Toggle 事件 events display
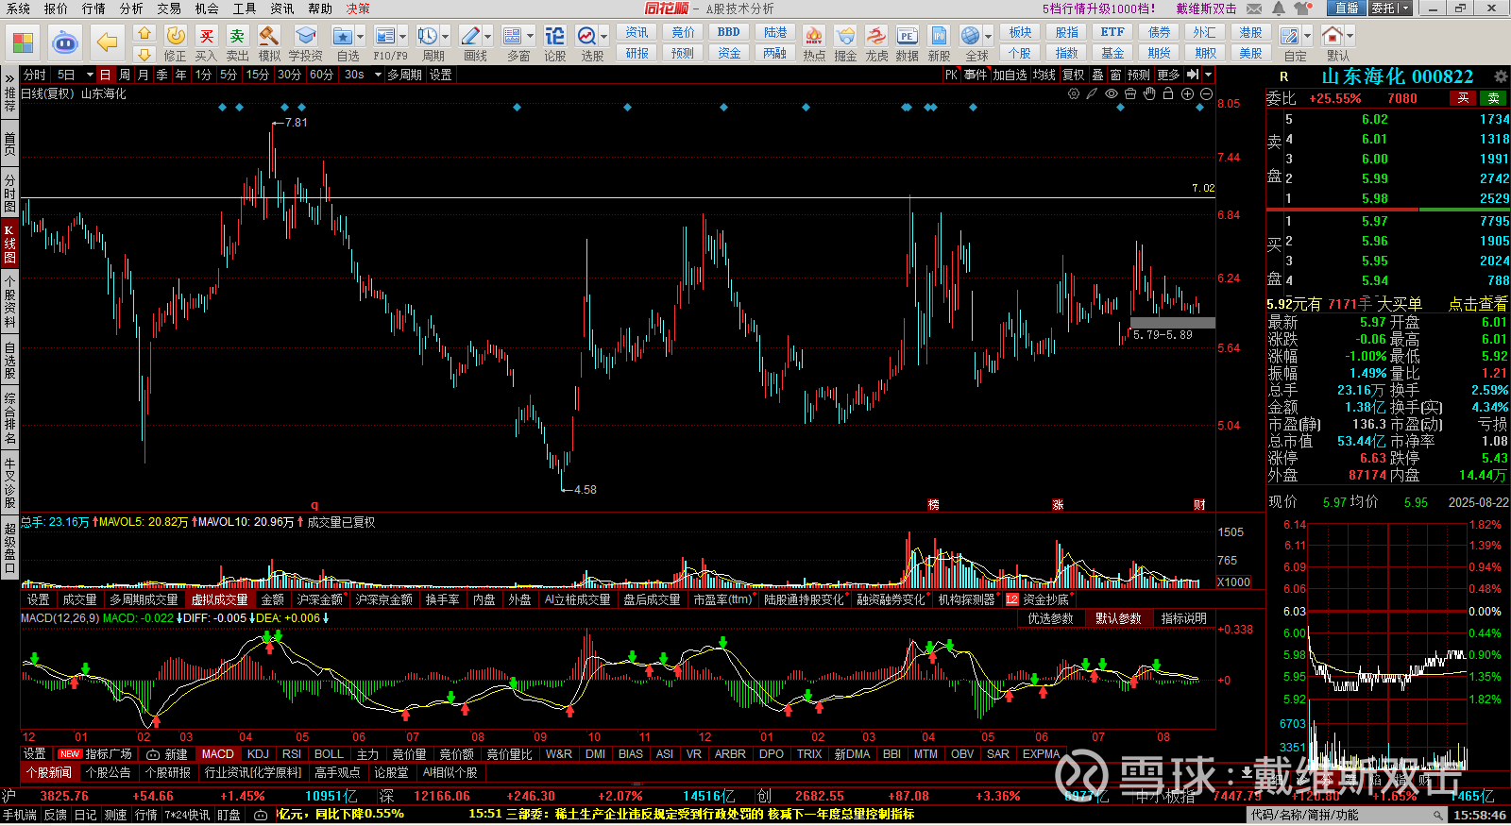The image size is (1511, 826). click(976, 75)
